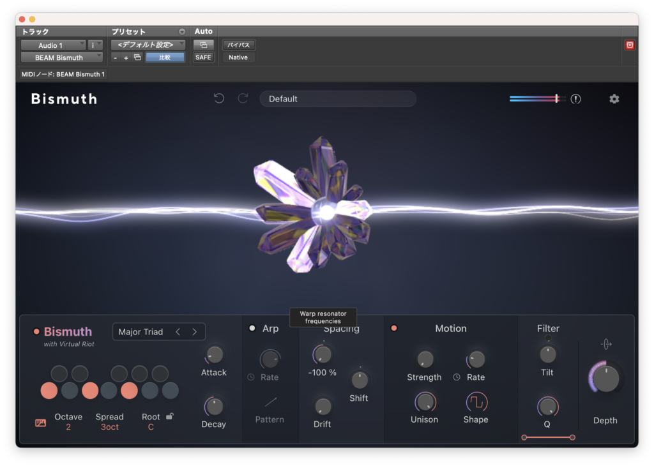Screen dimensions: 654x466
Task: Open the insert position 'i' dropdown
Action: point(96,45)
